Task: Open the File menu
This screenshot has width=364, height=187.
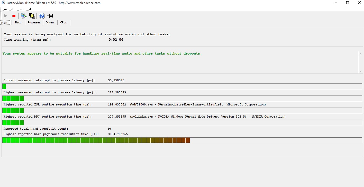Action: [5, 9]
